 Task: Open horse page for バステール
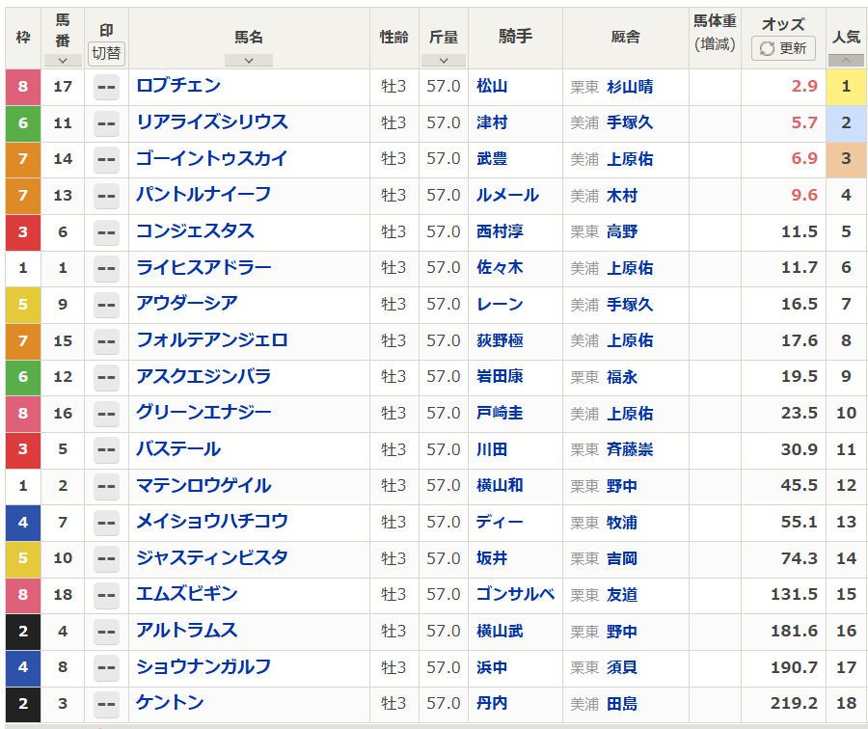178,449
